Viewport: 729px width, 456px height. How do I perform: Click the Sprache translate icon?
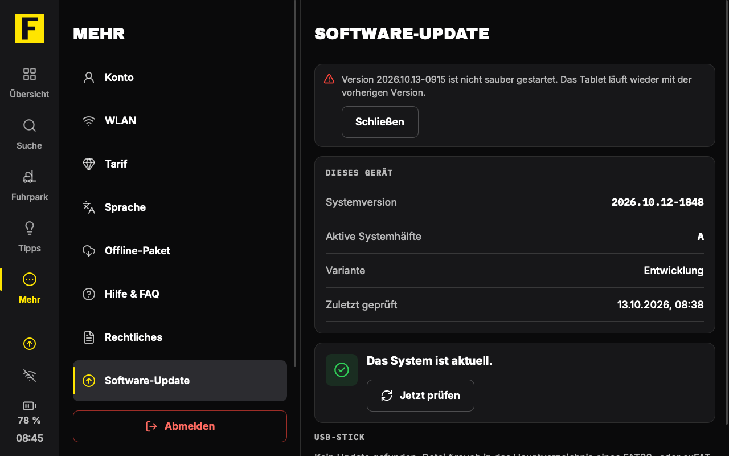coord(89,207)
